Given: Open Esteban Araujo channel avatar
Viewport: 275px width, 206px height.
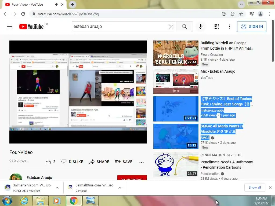Looking at the screenshot, I should [x=16, y=177].
